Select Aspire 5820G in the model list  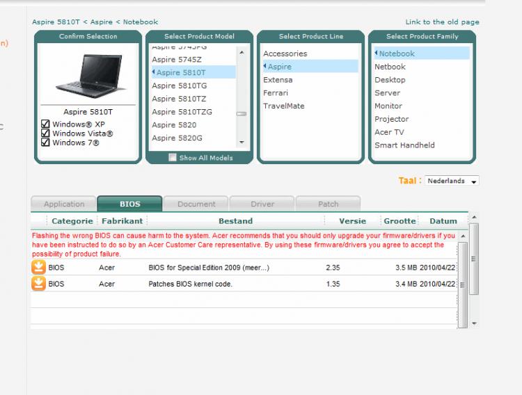[x=193, y=138]
